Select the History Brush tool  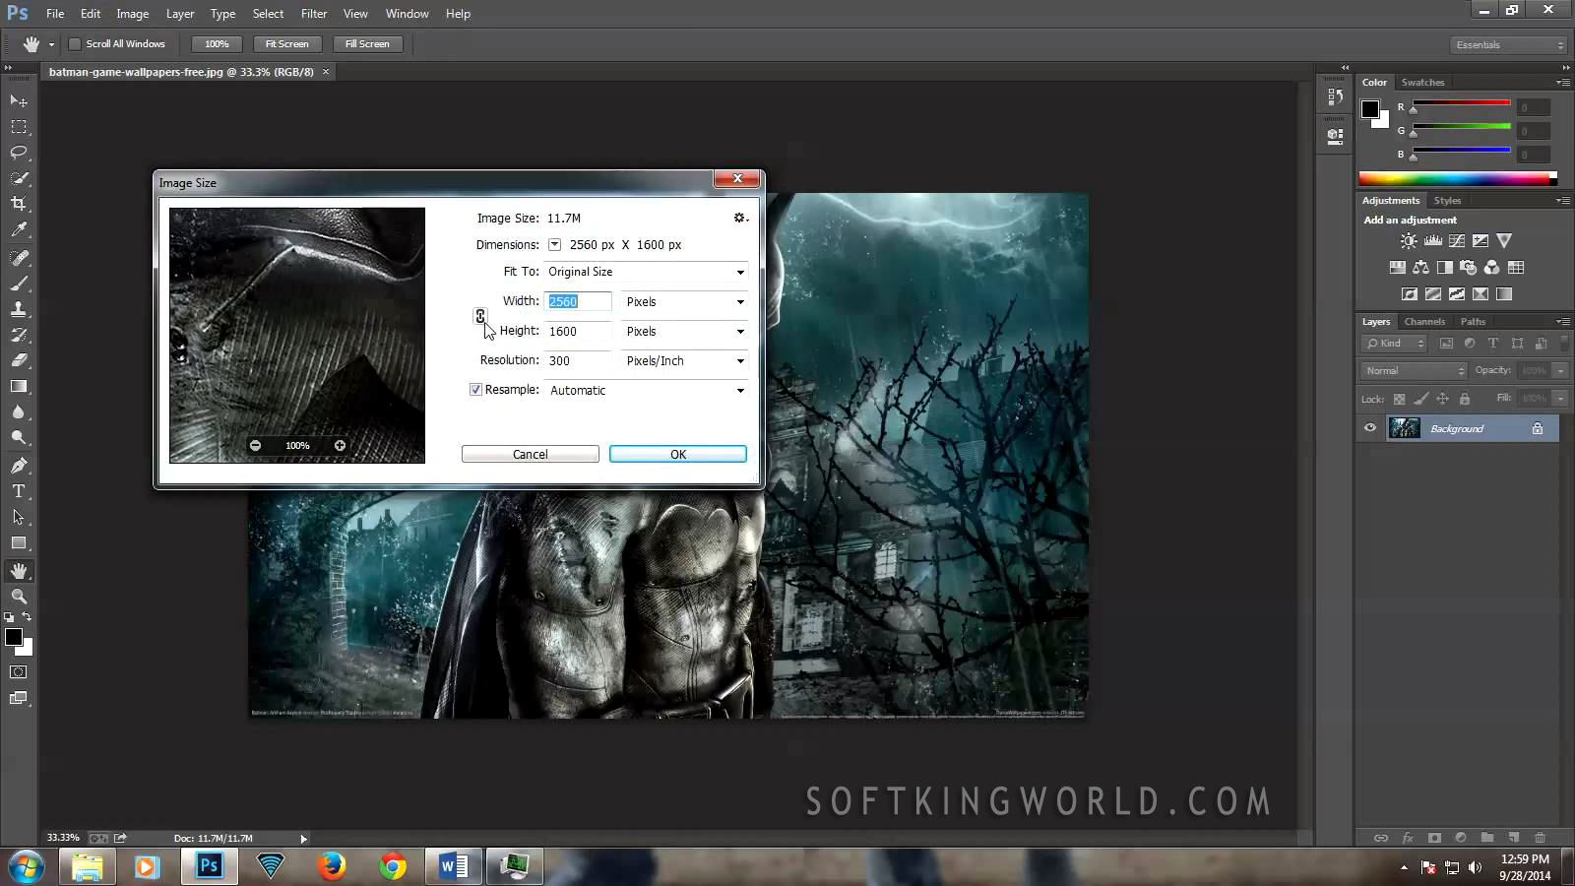(x=19, y=335)
